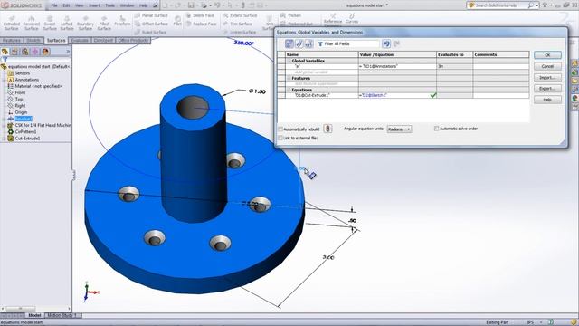Collapse the Equations section
The image size is (579, 326).
point(289,90)
